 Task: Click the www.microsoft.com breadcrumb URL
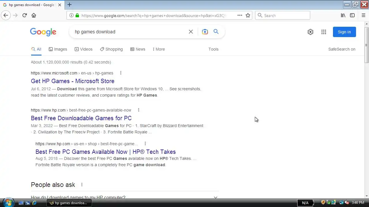(x=72, y=73)
